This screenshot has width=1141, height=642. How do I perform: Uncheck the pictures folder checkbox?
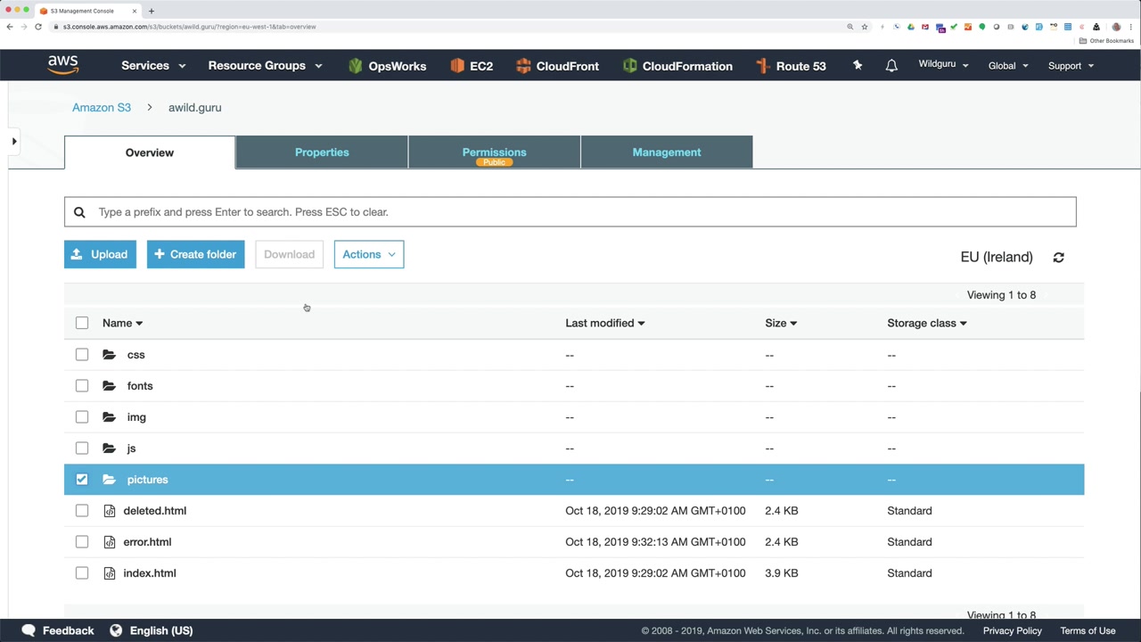pyautogui.click(x=82, y=480)
